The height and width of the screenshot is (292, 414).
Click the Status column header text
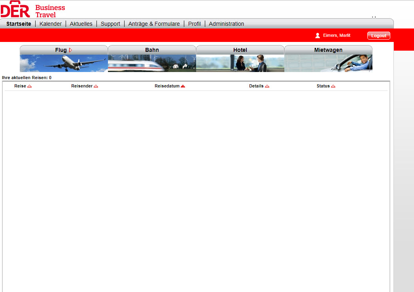[323, 86]
